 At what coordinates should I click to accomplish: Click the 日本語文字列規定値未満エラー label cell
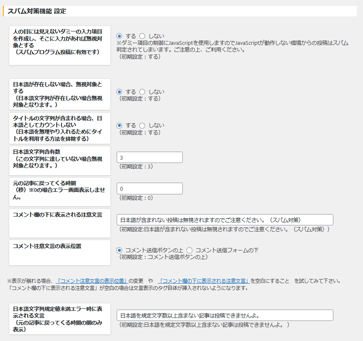point(60,318)
